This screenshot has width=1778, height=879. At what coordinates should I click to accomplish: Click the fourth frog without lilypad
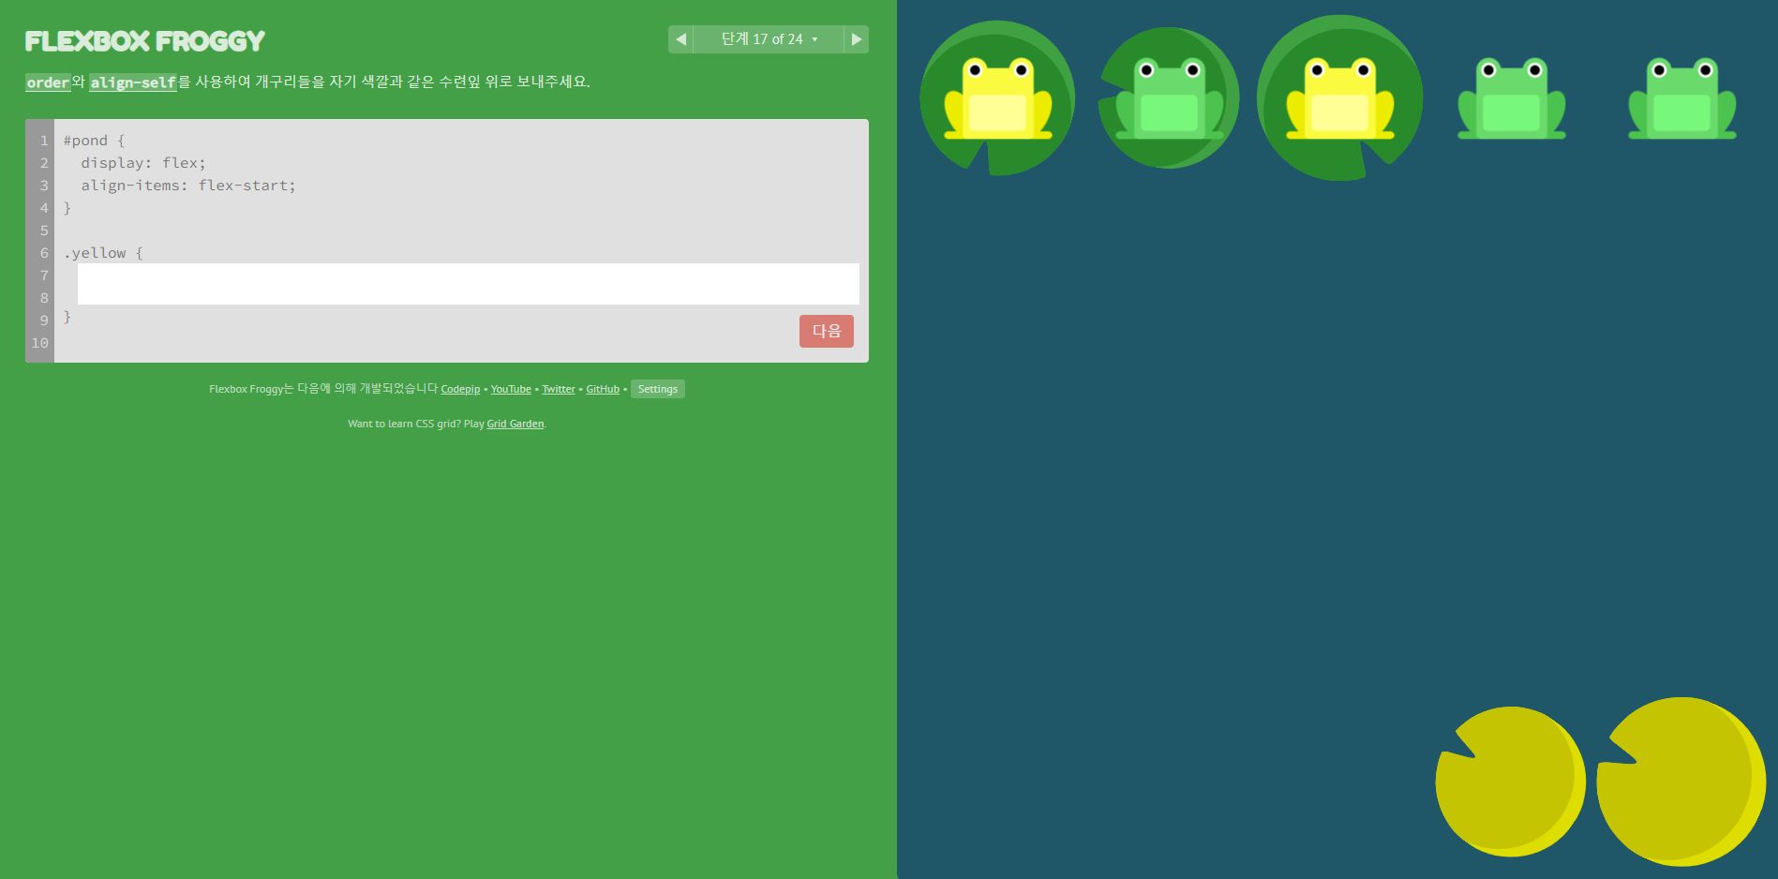pos(1511,98)
